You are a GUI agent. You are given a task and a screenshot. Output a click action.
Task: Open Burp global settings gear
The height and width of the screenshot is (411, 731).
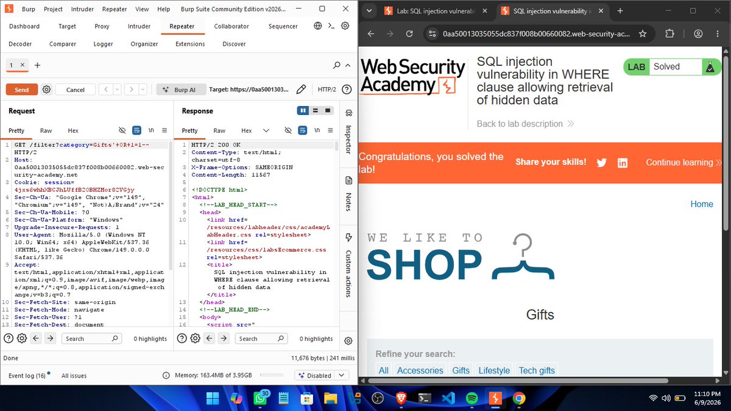click(x=345, y=26)
